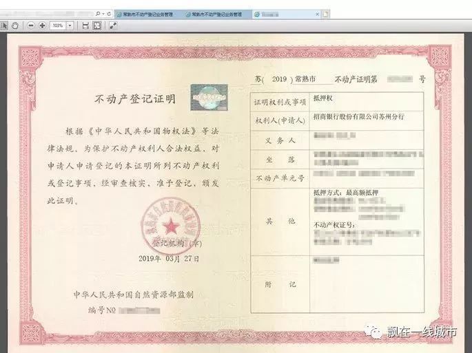Click 不动产证明第 header text
The height and width of the screenshot is (353, 472).
pyautogui.click(x=356, y=79)
